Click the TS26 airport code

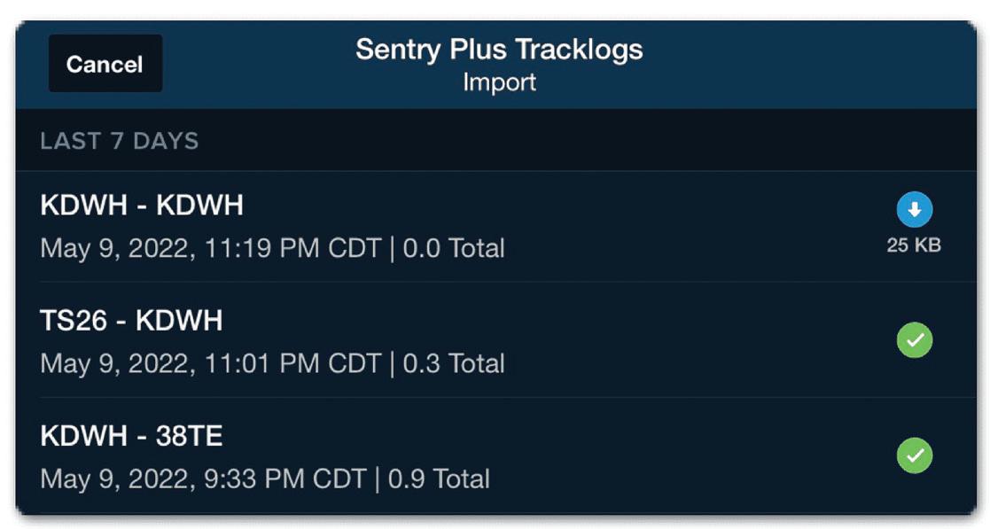[x=74, y=320]
